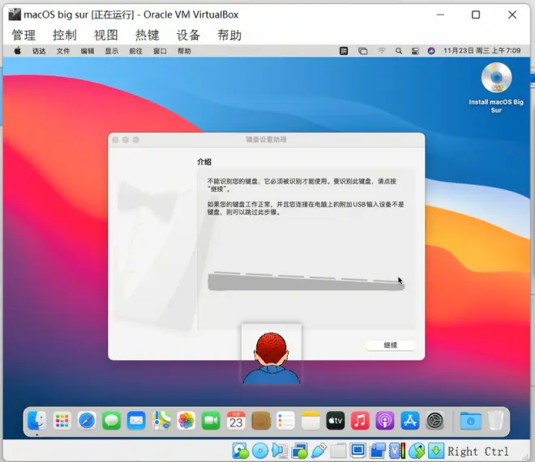Click the 介绍 heading in assistant
This screenshot has height=462, width=535.
[204, 162]
